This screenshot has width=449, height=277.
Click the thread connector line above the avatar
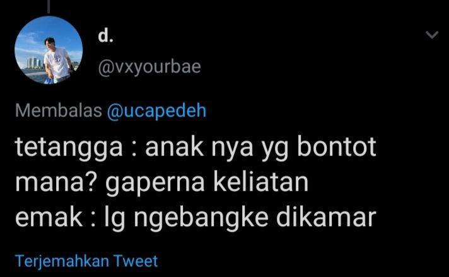[x=49, y=6]
